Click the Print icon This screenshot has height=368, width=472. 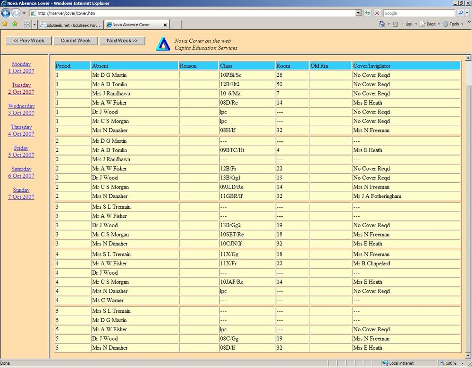click(x=409, y=24)
